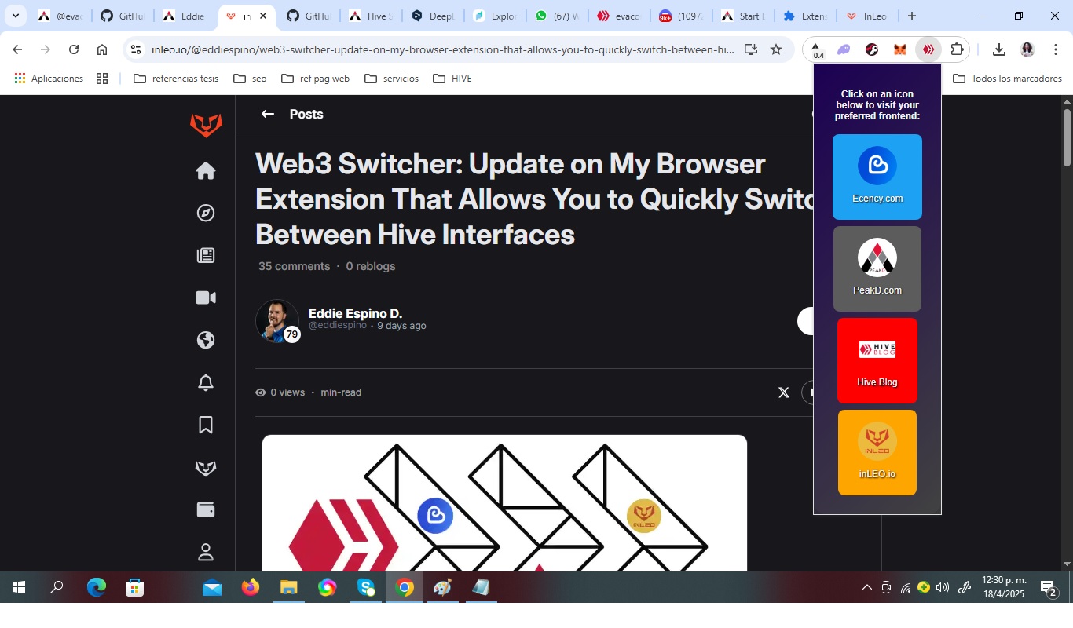This screenshot has width=1073, height=628.
Task: Open the Explore compass icon in sidebar
Action: click(x=206, y=214)
